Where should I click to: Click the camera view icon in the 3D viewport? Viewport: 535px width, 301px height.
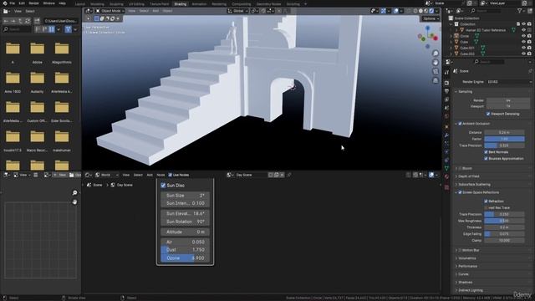tap(436, 72)
